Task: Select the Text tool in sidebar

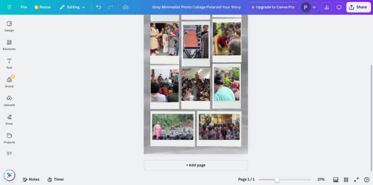Action: pos(9,64)
